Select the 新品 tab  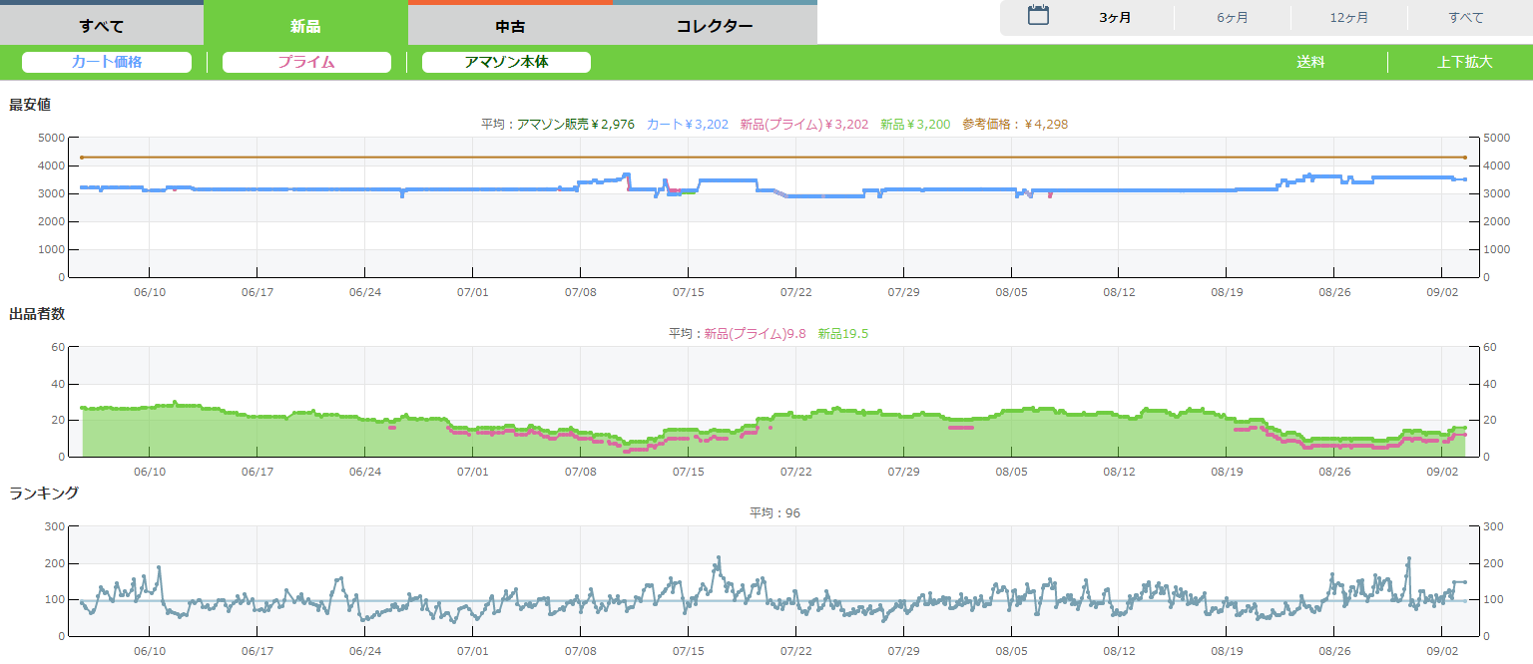pyautogui.click(x=305, y=26)
